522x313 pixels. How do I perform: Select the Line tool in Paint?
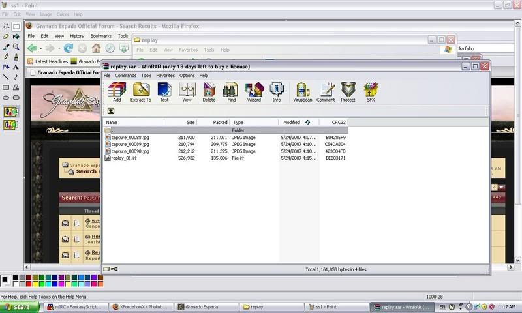pos(6,77)
